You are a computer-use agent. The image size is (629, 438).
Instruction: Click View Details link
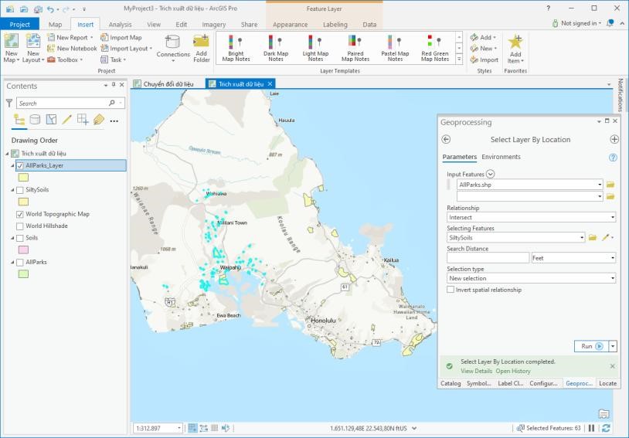(x=476, y=371)
